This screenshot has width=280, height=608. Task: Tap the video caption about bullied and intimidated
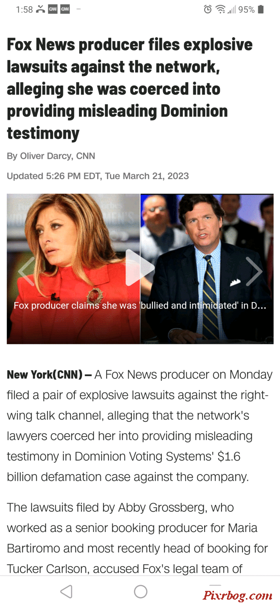[140, 306]
